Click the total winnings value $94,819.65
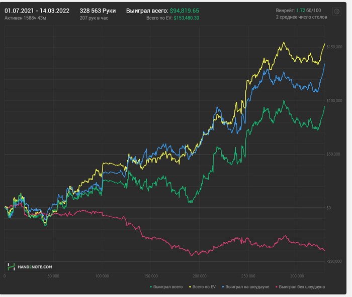352x297 pixels. [x=185, y=11]
